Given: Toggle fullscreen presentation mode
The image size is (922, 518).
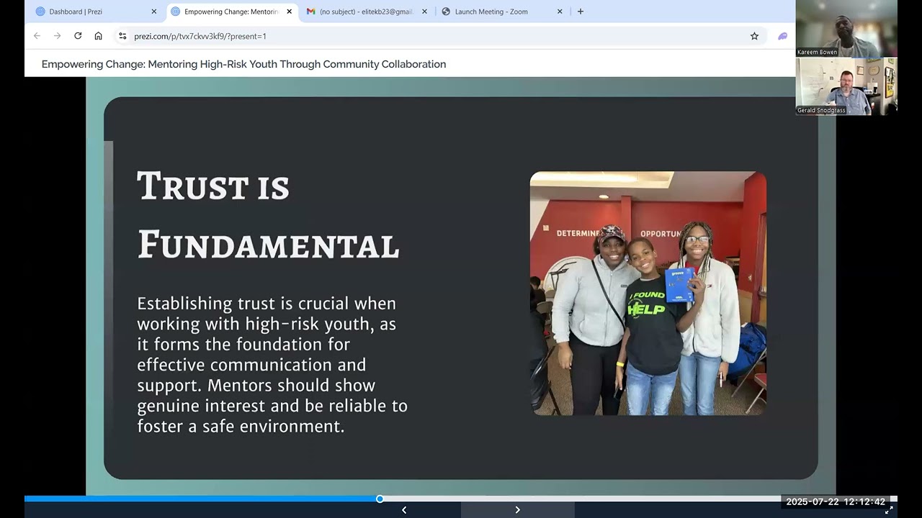Looking at the screenshot, I should pos(889,510).
